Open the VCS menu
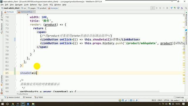The height and width of the screenshot is (106, 188). point(51,5)
